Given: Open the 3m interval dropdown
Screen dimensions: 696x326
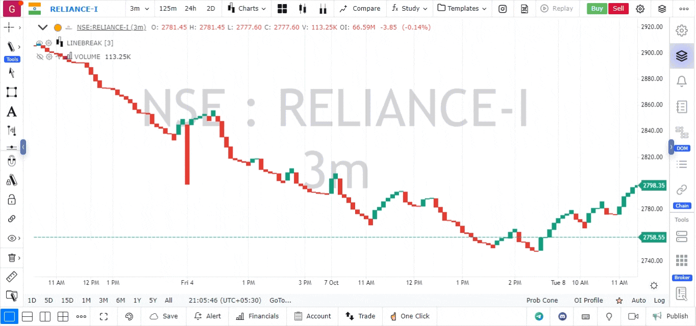Looking at the screenshot, I should click(x=139, y=9).
